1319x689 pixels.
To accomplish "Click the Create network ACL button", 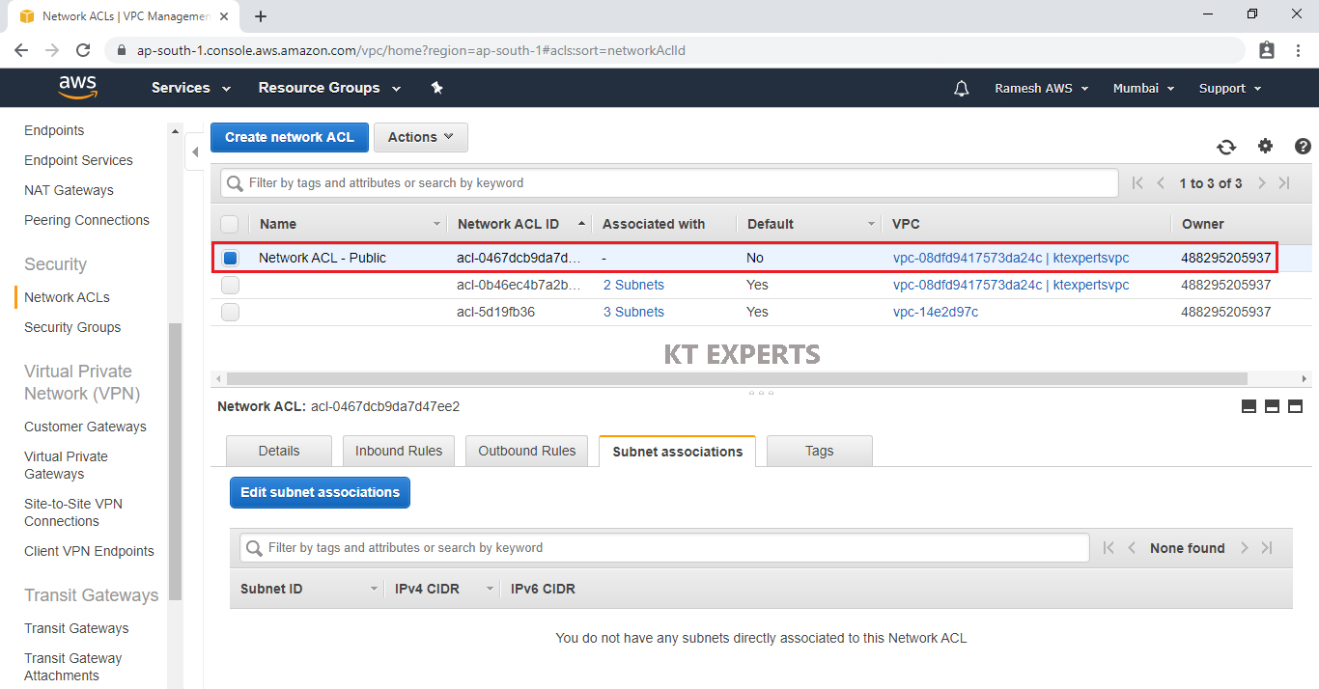I will coord(290,137).
